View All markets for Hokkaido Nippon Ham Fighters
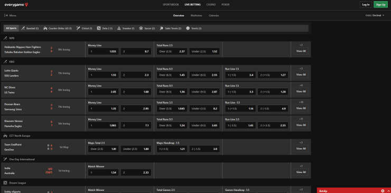391x193 pixels. pyautogui.click(x=301, y=51)
